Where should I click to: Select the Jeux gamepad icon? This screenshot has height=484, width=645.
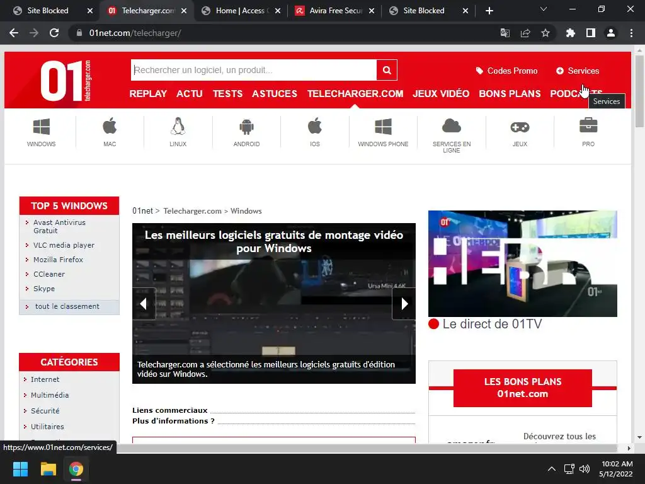tap(520, 127)
